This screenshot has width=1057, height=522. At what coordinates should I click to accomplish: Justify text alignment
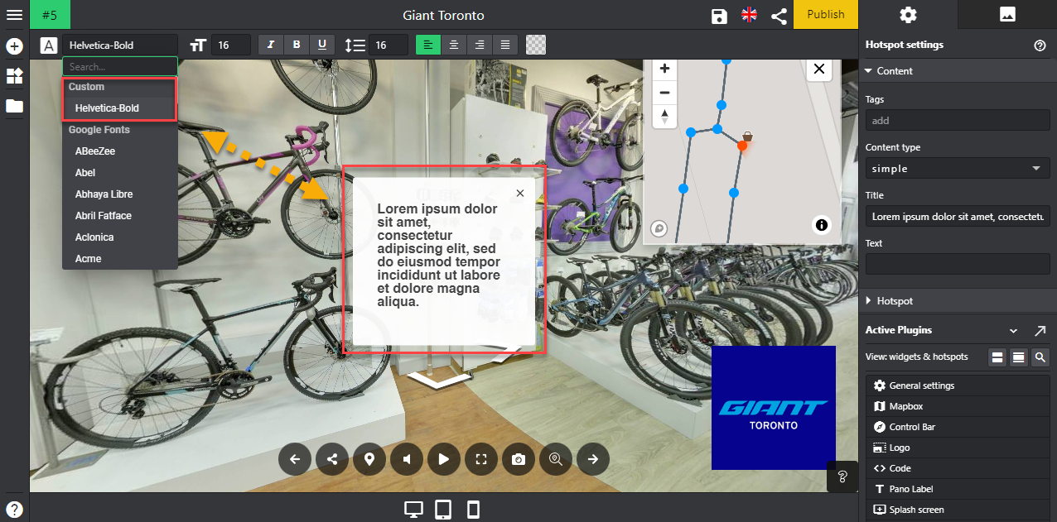coord(504,45)
